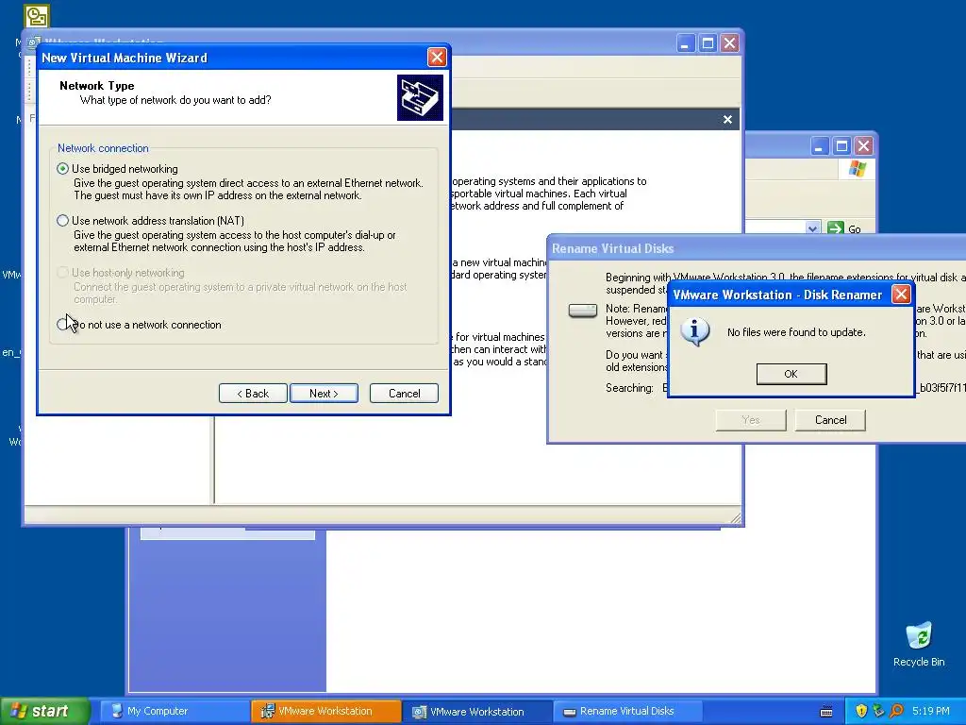Switch to Rename Virtual Disks taskbar button
966x725 pixels.
pos(627,711)
